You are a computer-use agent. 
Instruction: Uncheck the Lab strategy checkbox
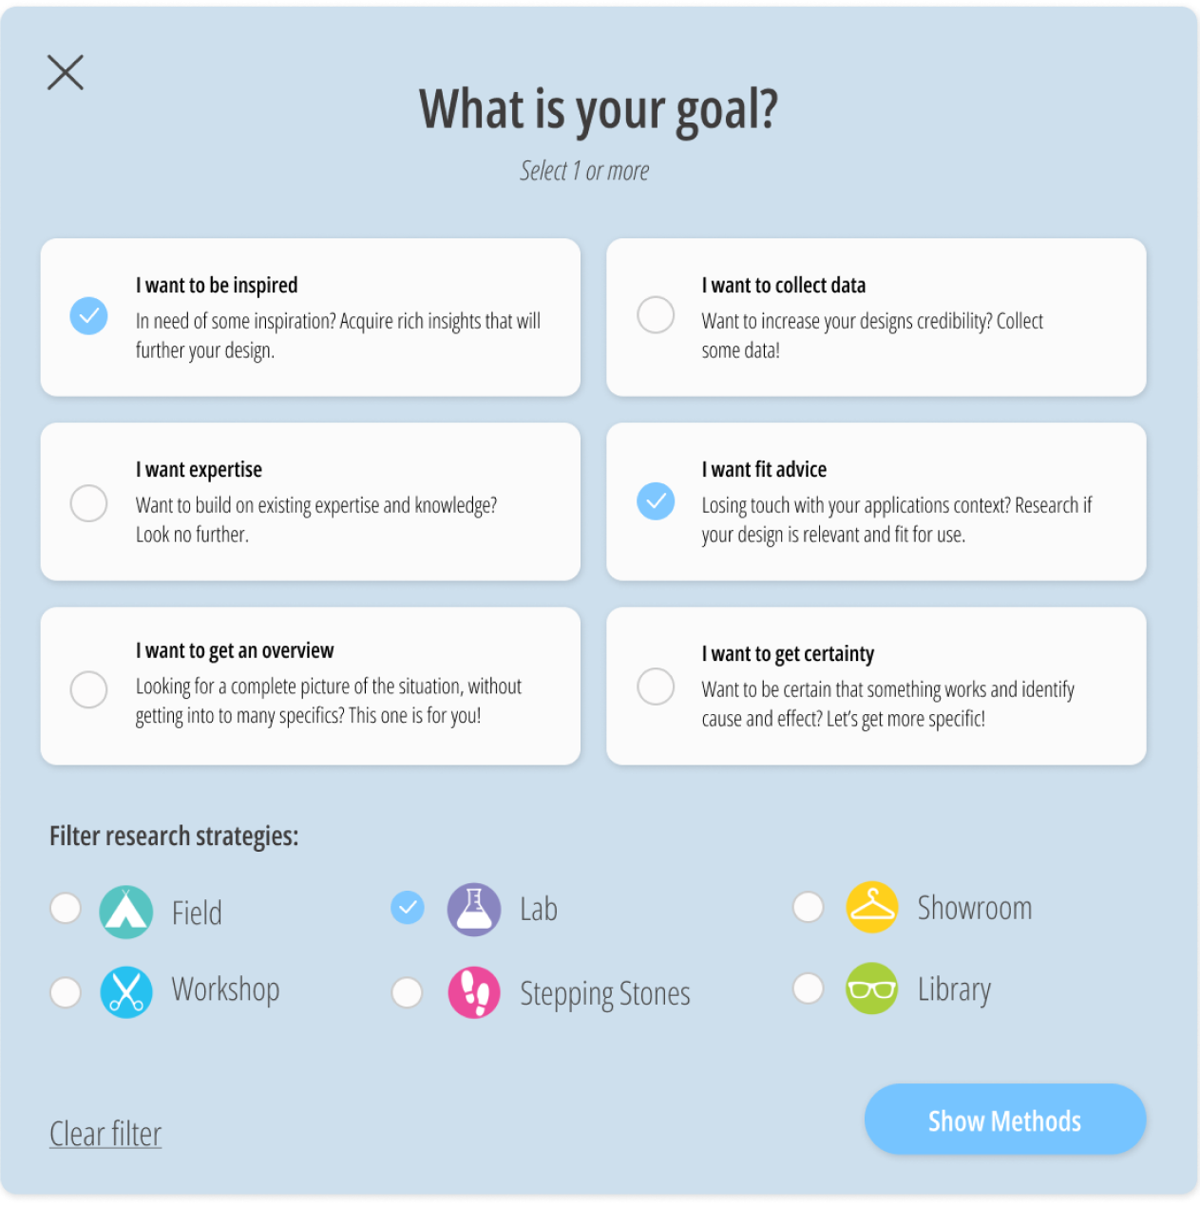408,908
